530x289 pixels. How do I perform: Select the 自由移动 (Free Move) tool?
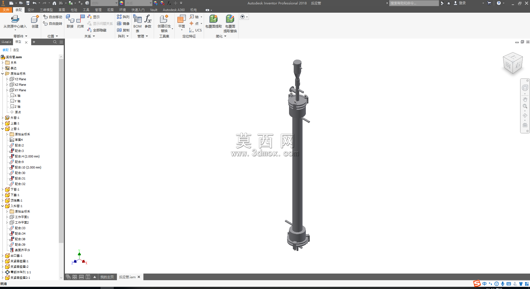tap(52, 17)
